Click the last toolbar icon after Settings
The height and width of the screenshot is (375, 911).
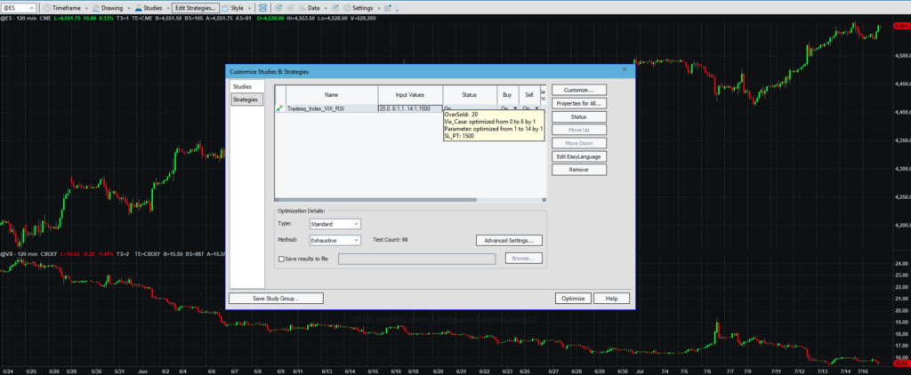[x=388, y=8]
